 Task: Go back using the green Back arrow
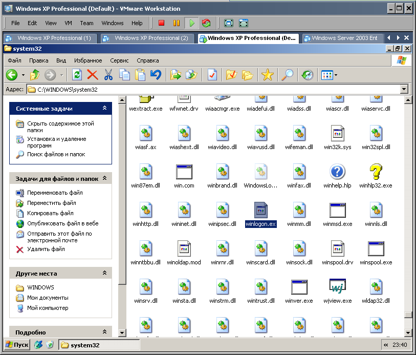click(12, 75)
